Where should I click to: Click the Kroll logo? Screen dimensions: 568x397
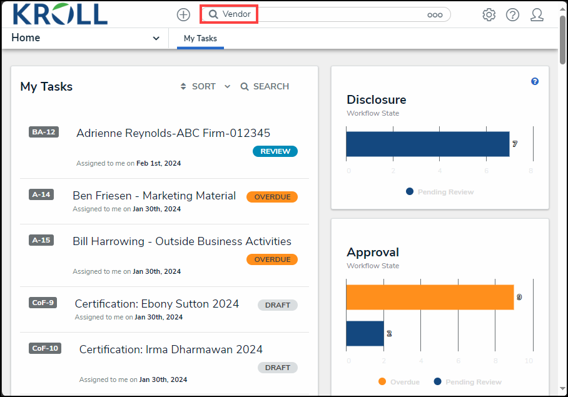coord(60,14)
